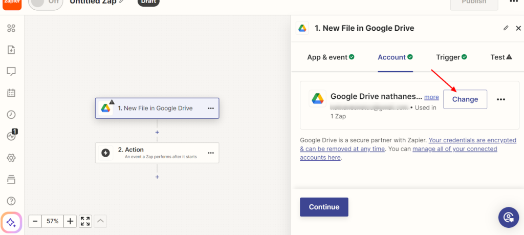Image resolution: width=524 pixels, height=235 pixels.
Task: Open the comments sidebar icon
Action: click(11, 72)
